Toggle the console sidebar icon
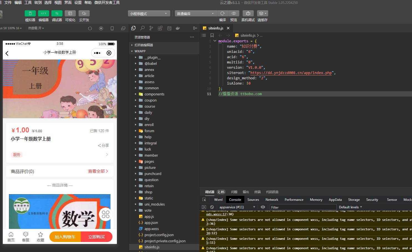Viewport: 412px width, 252px height. tap(204, 207)
